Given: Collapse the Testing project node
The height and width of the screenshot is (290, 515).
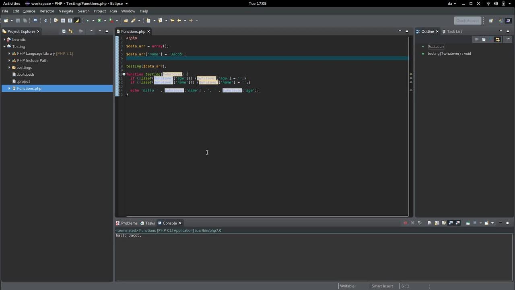Looking at the screenshot, I should (x=4, y=46).
